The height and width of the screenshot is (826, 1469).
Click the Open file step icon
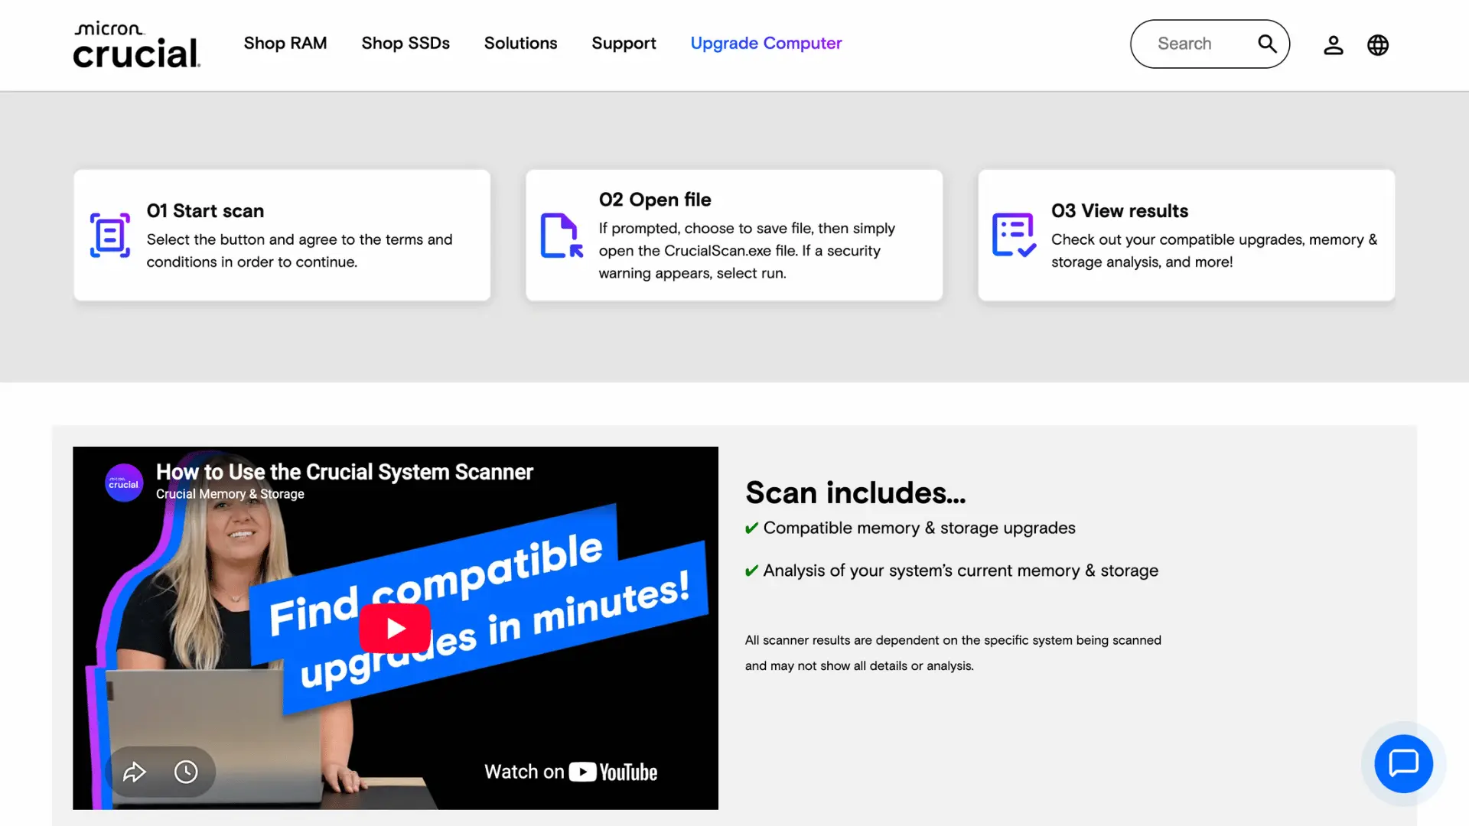click(562, 236)
